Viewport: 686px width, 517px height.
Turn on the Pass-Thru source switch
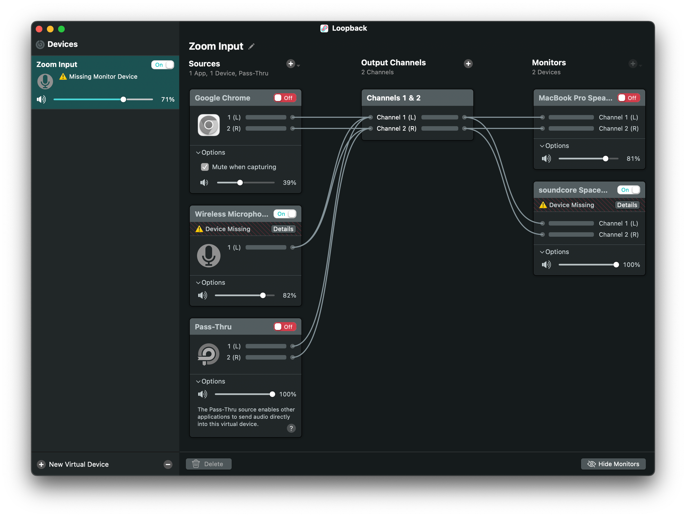[285, 327]
